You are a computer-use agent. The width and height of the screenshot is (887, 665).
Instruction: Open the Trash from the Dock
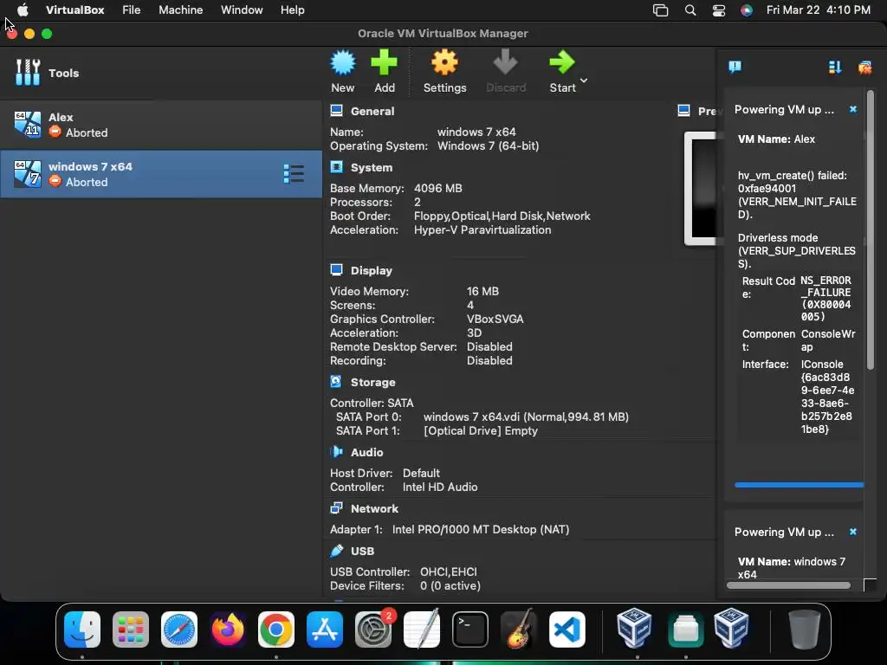click(805, 629)
